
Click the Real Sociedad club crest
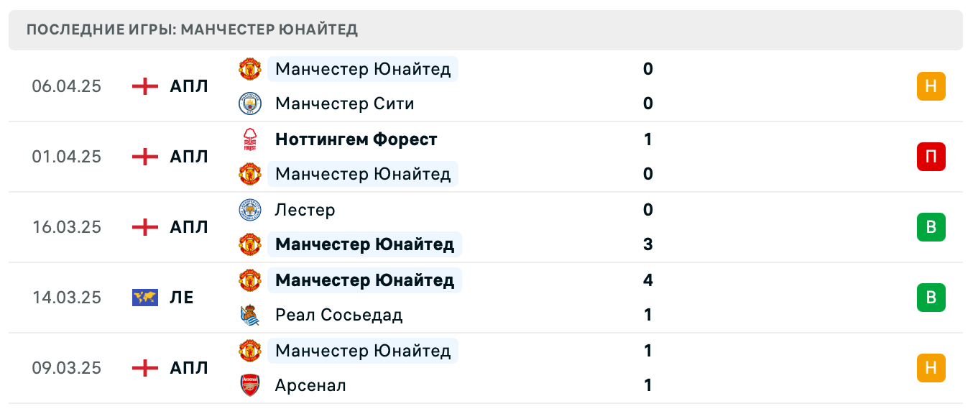[x=249, y=315]
